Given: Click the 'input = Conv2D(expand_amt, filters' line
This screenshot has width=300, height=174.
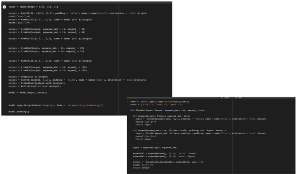Looking at the screenshot, I should pos(201,133).
